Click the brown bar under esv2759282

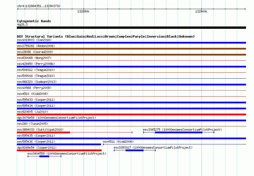point(131,49)
